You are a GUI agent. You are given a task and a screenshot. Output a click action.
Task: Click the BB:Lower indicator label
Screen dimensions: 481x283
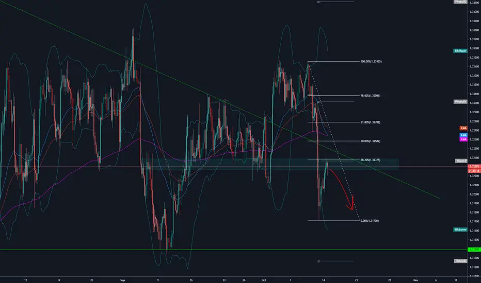(x=460, y=229)
